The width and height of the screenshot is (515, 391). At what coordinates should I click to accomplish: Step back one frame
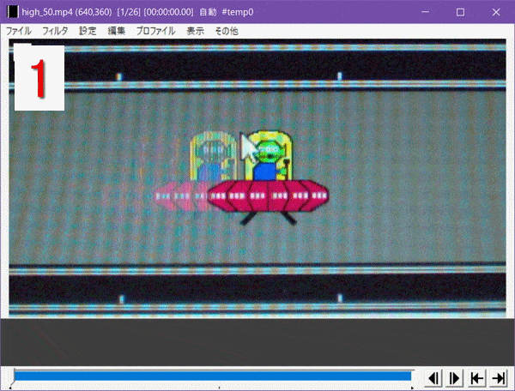click(x=433, y=378)
